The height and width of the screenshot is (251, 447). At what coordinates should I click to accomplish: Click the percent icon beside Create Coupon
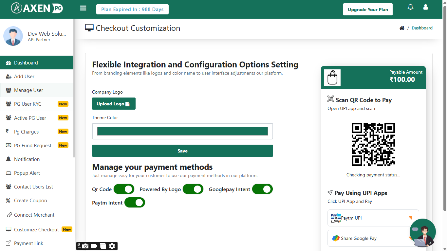8,201
